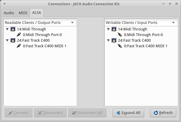This screenshot has width=181, height=122.
Task: Click the Fast Track C400 client icon in Input Ports
Action: [114, 40]
